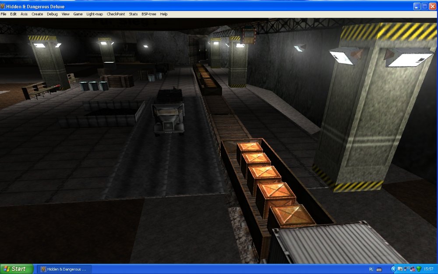The image size is (438, 274).
Task: Open the BSP-tree menu
Action: [148, 14]
